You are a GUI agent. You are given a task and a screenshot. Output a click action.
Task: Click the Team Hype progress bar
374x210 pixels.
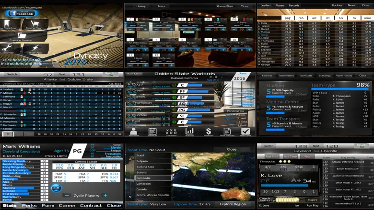point(340,89)
